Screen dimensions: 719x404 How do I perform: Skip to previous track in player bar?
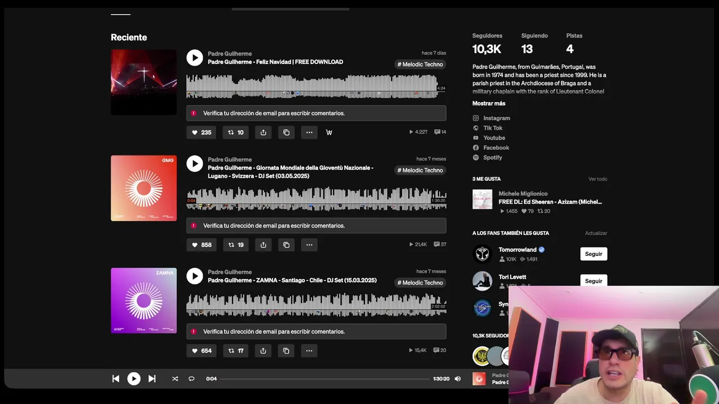pos(116,379)
